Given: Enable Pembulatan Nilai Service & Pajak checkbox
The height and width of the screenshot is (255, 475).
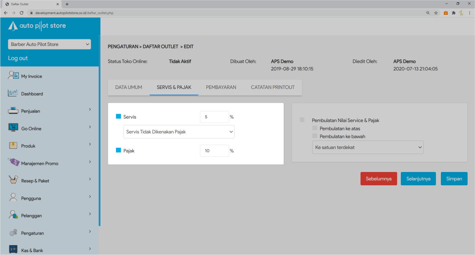Looking at the screenshot, I should (x=302, y=120).
